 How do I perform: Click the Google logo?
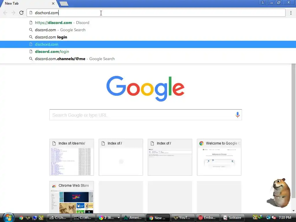point(145,88)
